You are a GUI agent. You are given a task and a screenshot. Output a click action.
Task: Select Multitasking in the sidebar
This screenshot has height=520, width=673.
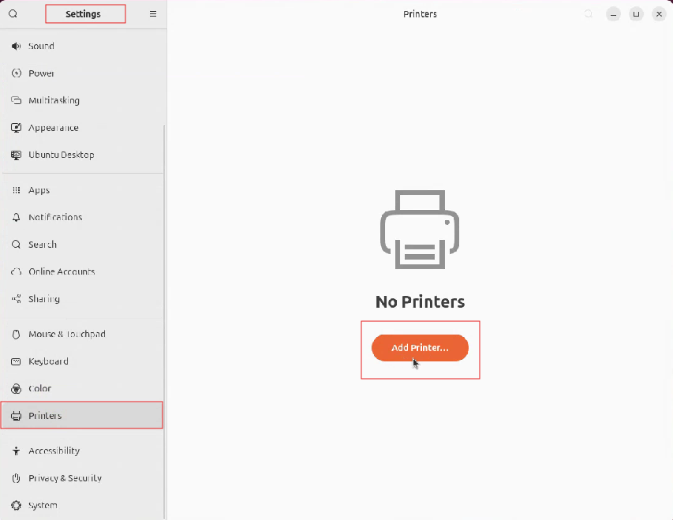tap(82, 100)
